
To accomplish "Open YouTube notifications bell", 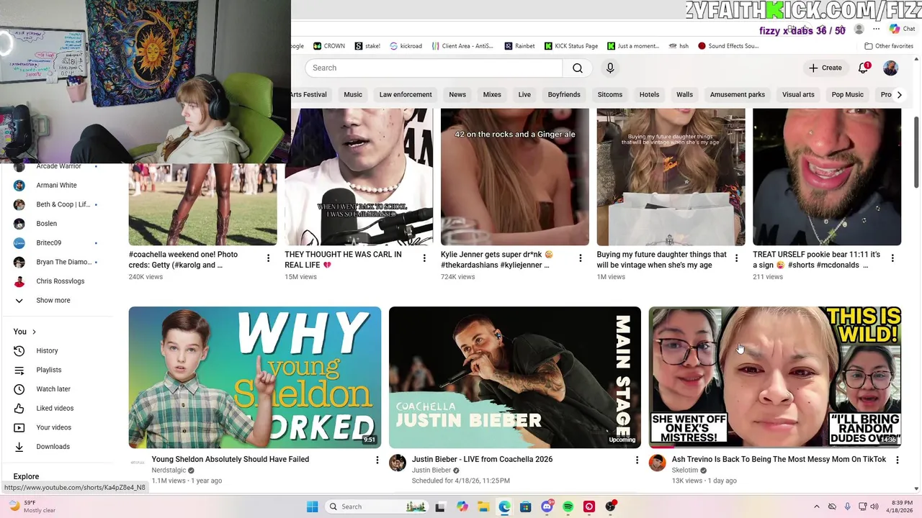I will tap(863, 68).
